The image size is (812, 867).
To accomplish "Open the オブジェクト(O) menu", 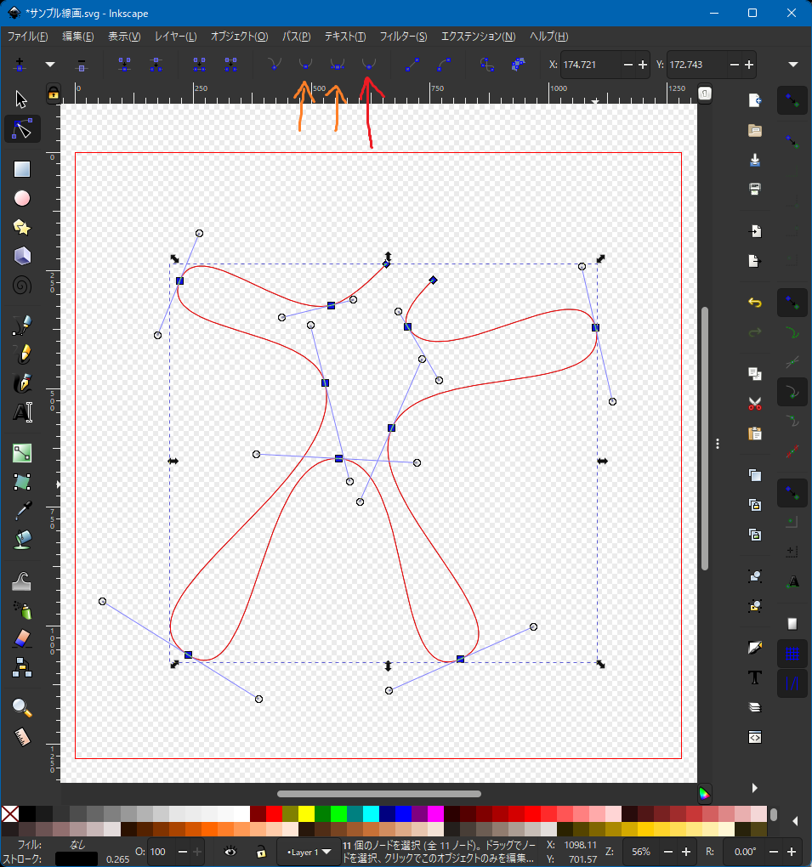I will pos(239,37).
